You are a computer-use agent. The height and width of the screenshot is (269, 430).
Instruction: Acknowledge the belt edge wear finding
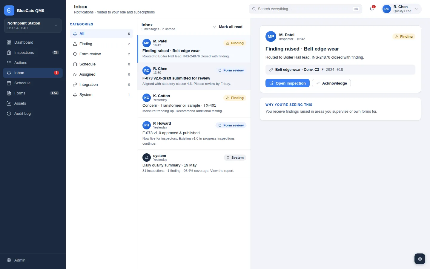(x=331, y=83)
